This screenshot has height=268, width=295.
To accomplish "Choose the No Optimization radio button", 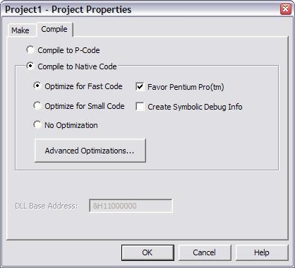I will (x=37, y=125).
